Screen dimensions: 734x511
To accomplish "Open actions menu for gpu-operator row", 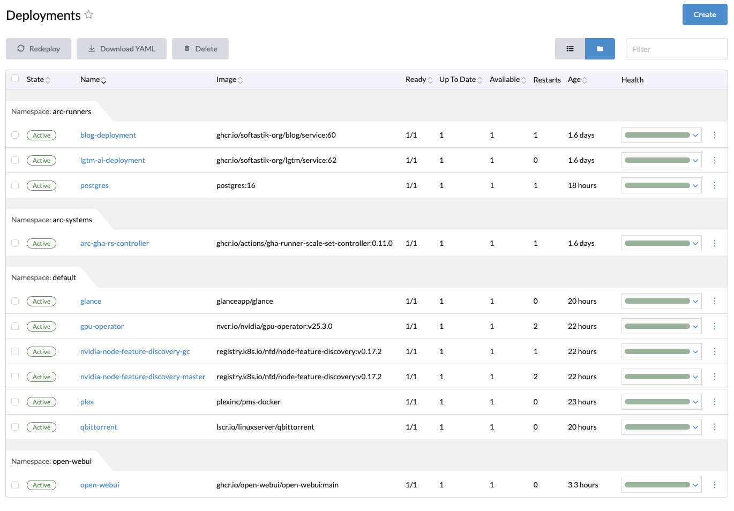I will coord(715,326).
